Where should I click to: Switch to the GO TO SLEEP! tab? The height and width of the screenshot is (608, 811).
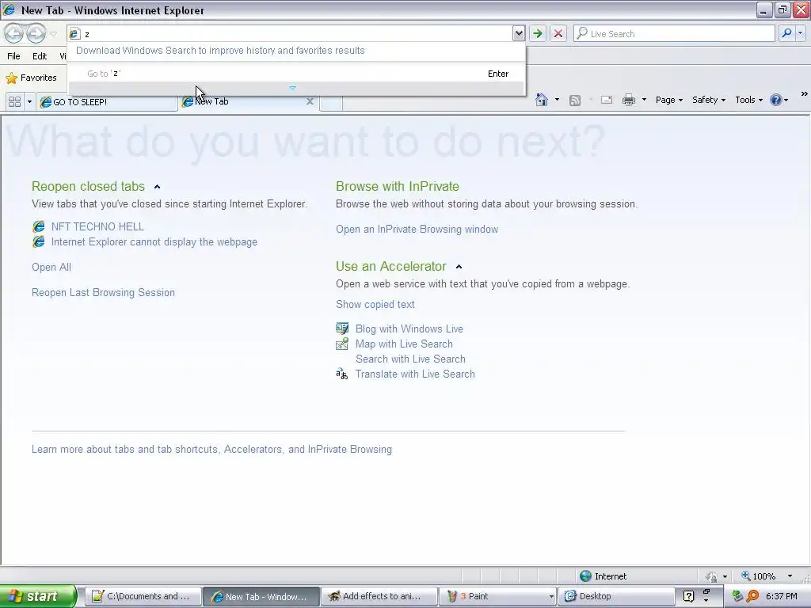pyautogui.click(x=107, y=102)
